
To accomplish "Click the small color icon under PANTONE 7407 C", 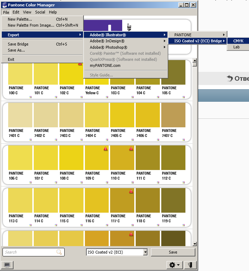I will (x=184, y=140).
